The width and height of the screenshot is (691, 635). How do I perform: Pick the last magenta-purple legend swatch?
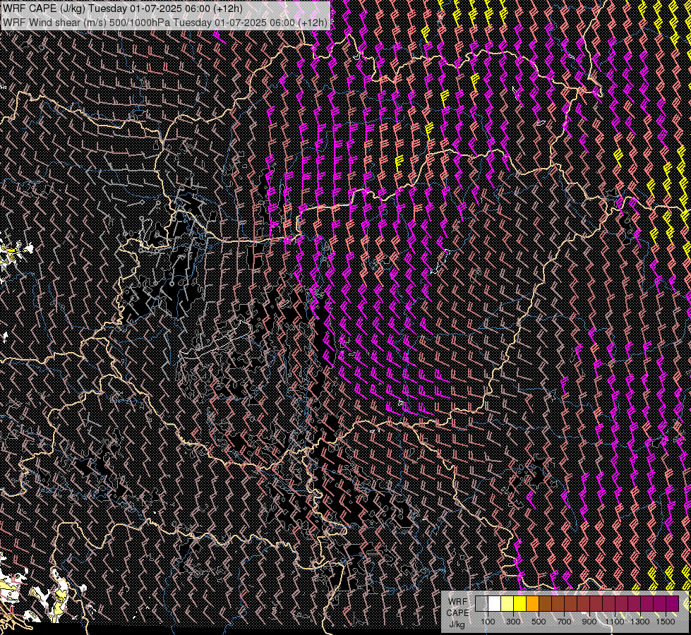(673, 604)
